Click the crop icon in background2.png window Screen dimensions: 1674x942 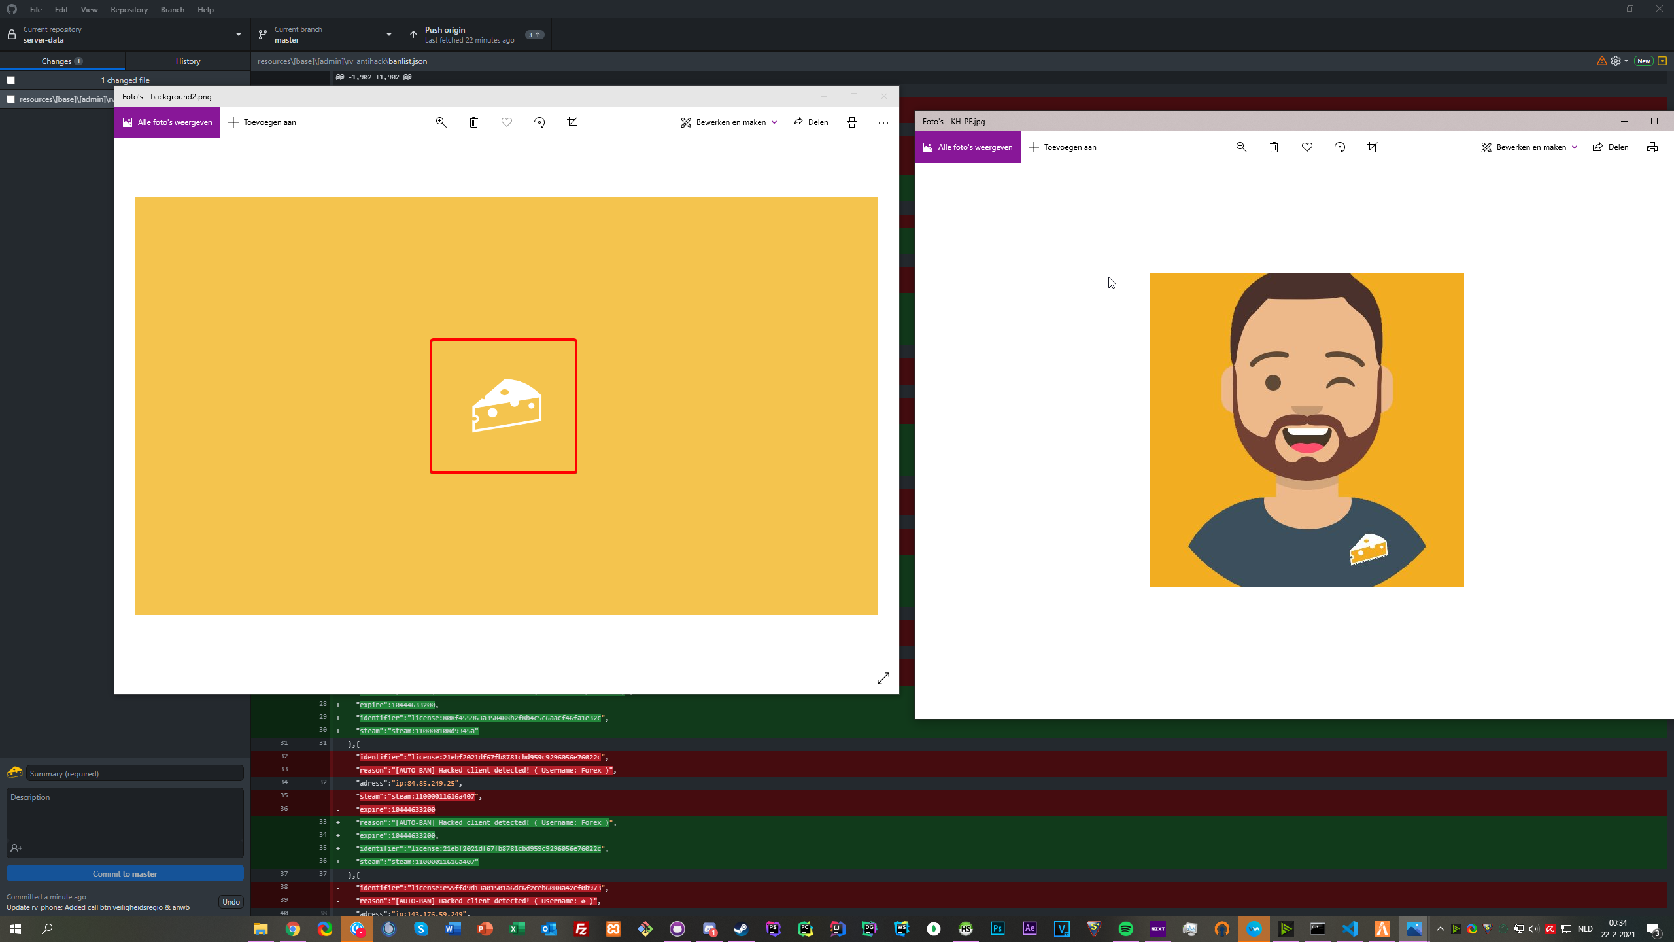coord(572,122)
